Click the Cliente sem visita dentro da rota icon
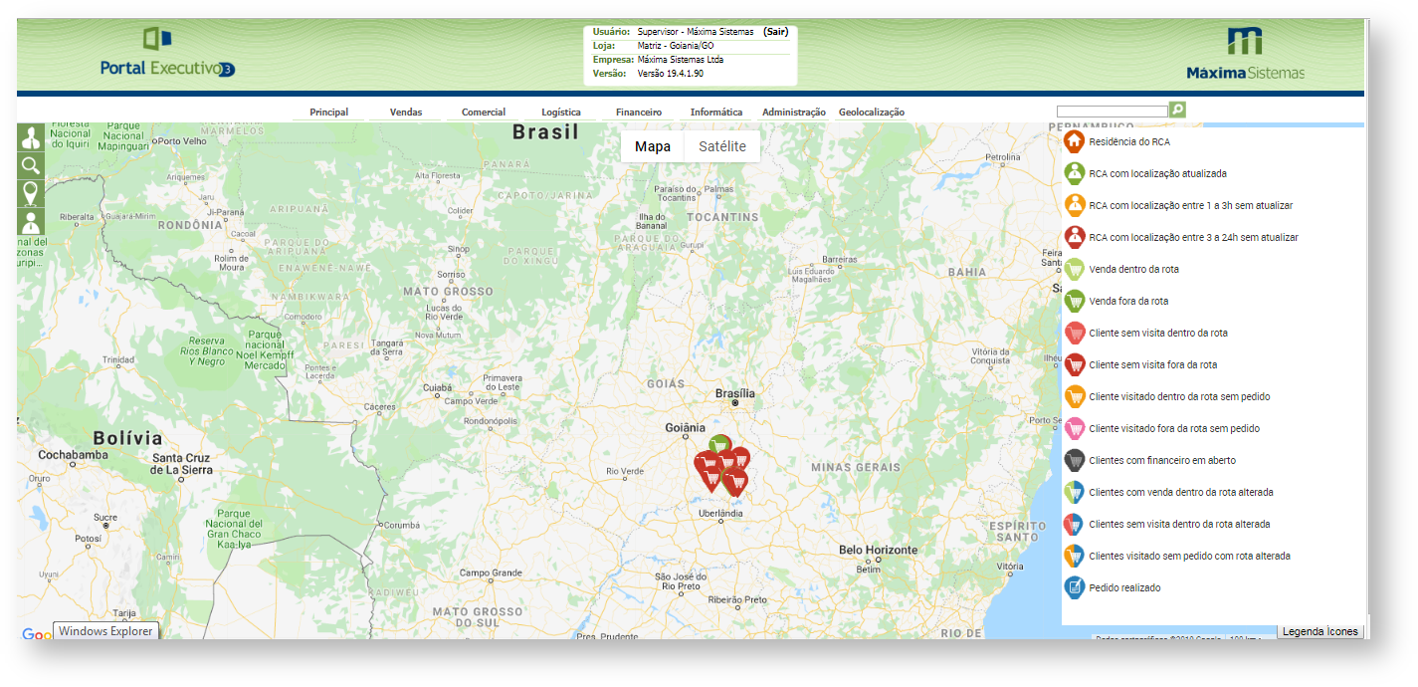 pos(1074,333)
